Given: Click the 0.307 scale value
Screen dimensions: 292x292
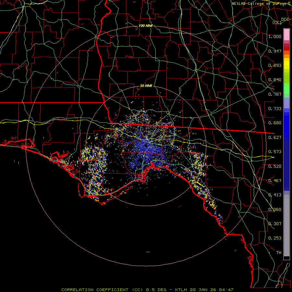Looking at the screenshot, I should [x=275, y=224].
